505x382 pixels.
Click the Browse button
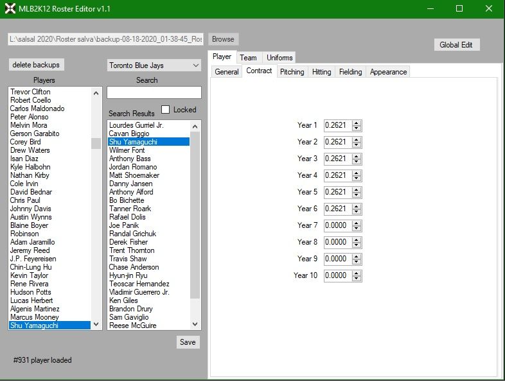click(223, 39)
